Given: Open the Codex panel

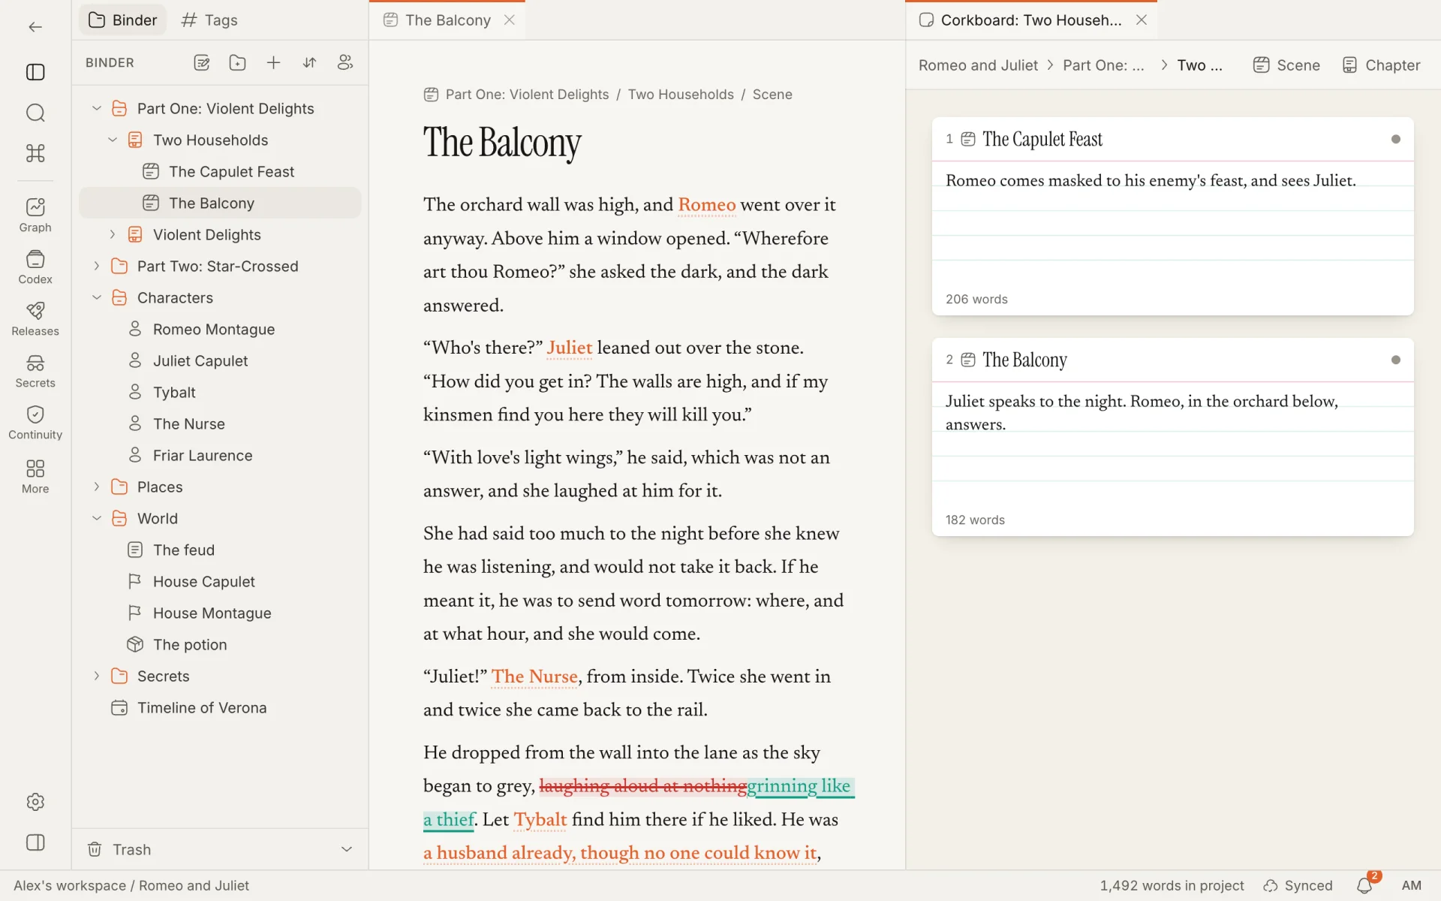Looking at the screenshot, I should (35, 267).
